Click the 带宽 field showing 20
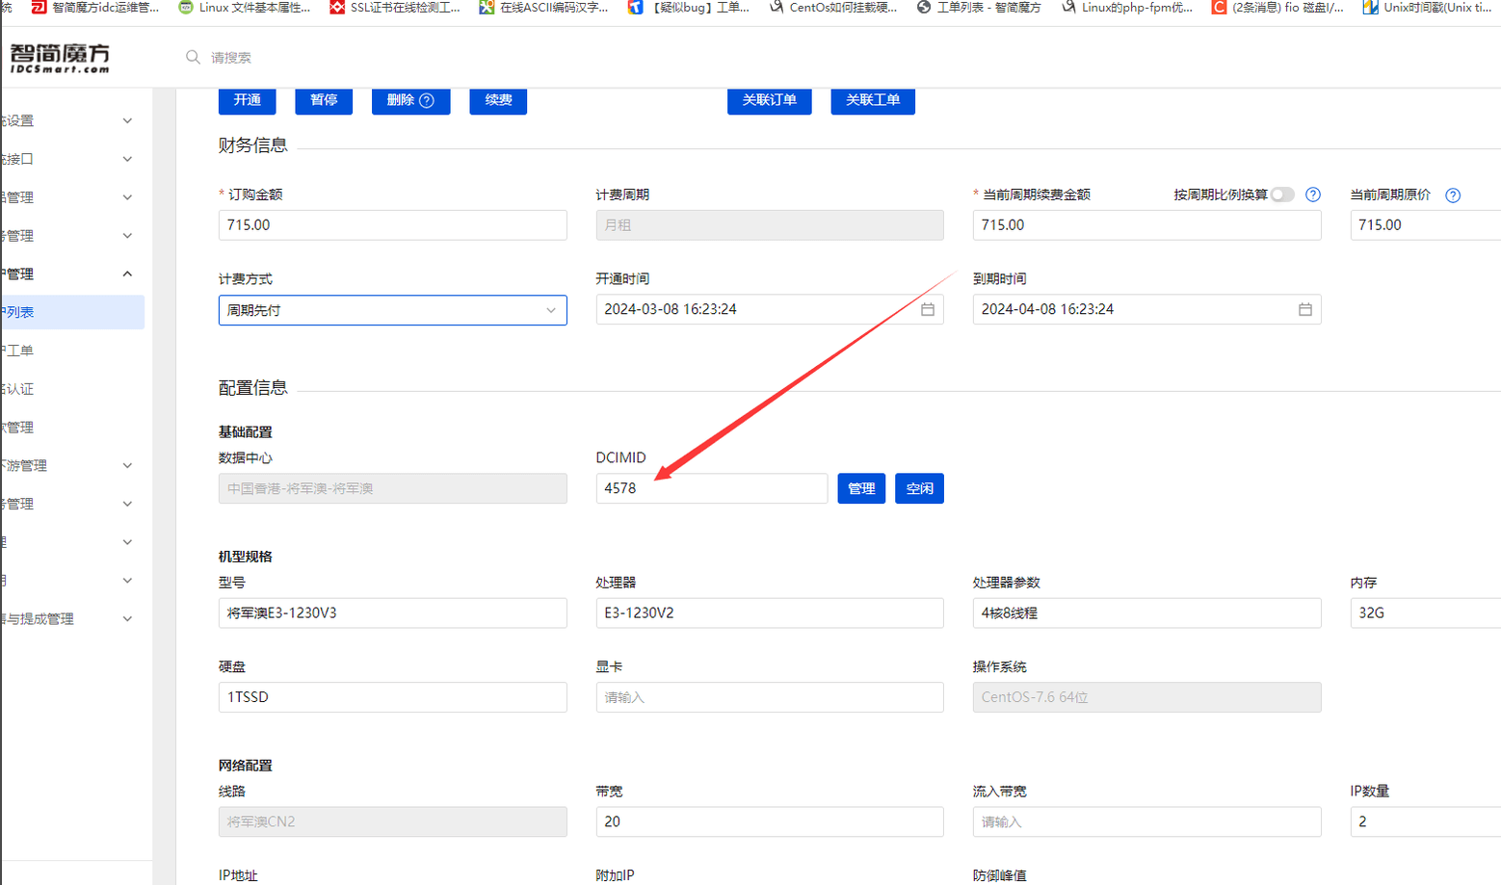 pyautogui.click(x=770, y=821)
